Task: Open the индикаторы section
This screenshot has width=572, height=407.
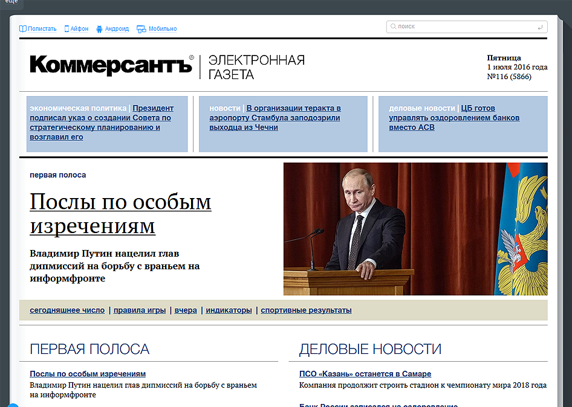Action: pyautogui.click(x=229, y=310)
